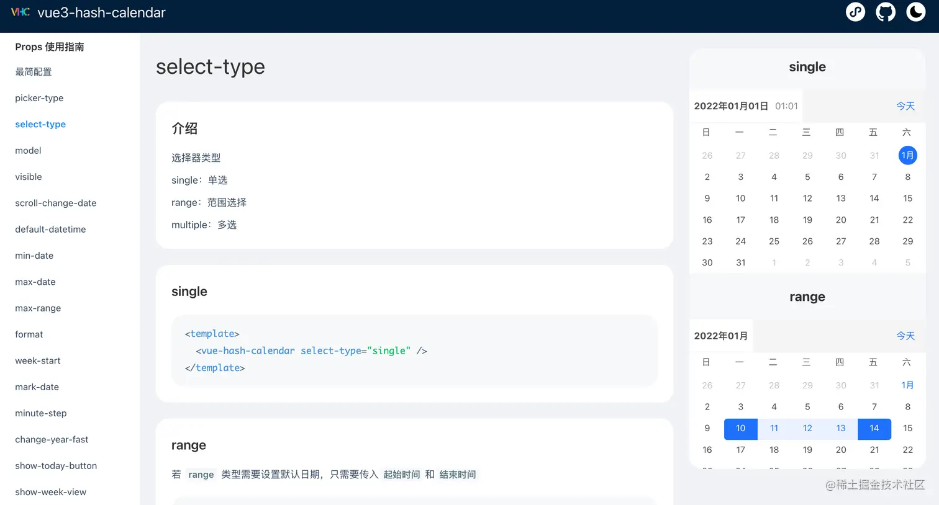Click the vue-hash-calendar code line
The height and width of the screenshot is (505, 939).
(x=312, y=351)
